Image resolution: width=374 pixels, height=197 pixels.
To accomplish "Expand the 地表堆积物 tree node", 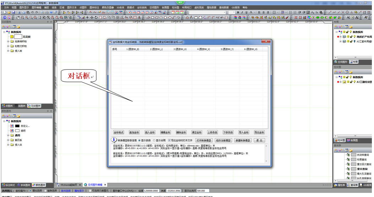I will point(8,41).
